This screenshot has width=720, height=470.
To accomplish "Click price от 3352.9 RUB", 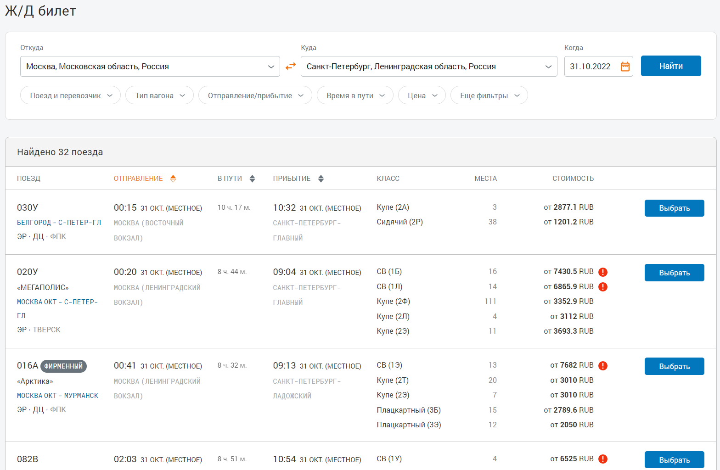I will coord(569,301).
